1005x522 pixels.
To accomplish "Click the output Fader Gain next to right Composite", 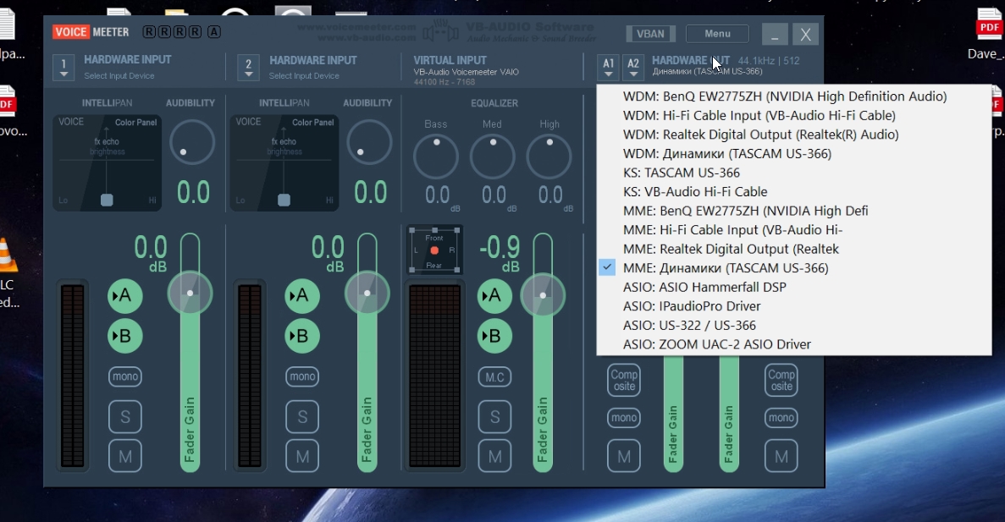I will (x=729, y=413).
